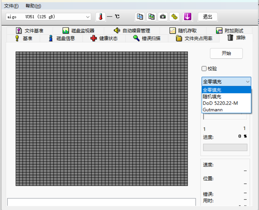Open the 文件(F) menu
The image size is (259, 210).
pyautogui.click(x=11, y=6)
